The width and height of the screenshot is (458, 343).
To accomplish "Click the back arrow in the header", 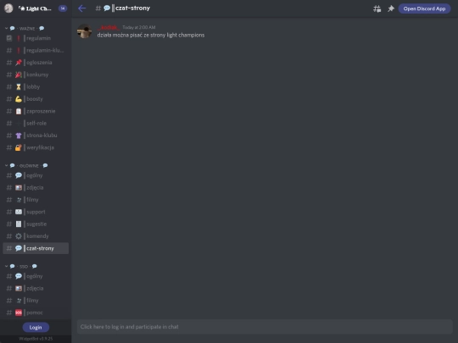I will coord(81,8).
